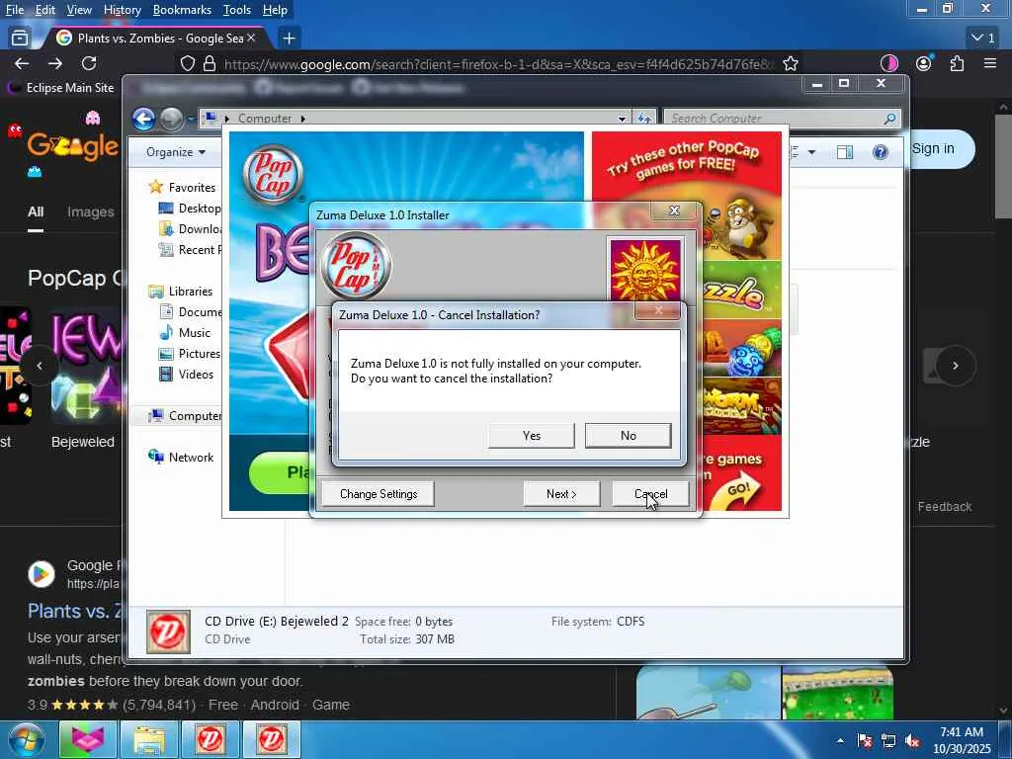Open the list all tabs dropdown
Image resolution: width=1012 pixels, height=759 pixels.
point(983,39)
